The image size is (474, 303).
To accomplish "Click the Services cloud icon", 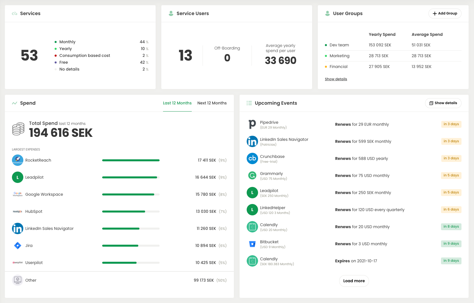I will [15, 14].
